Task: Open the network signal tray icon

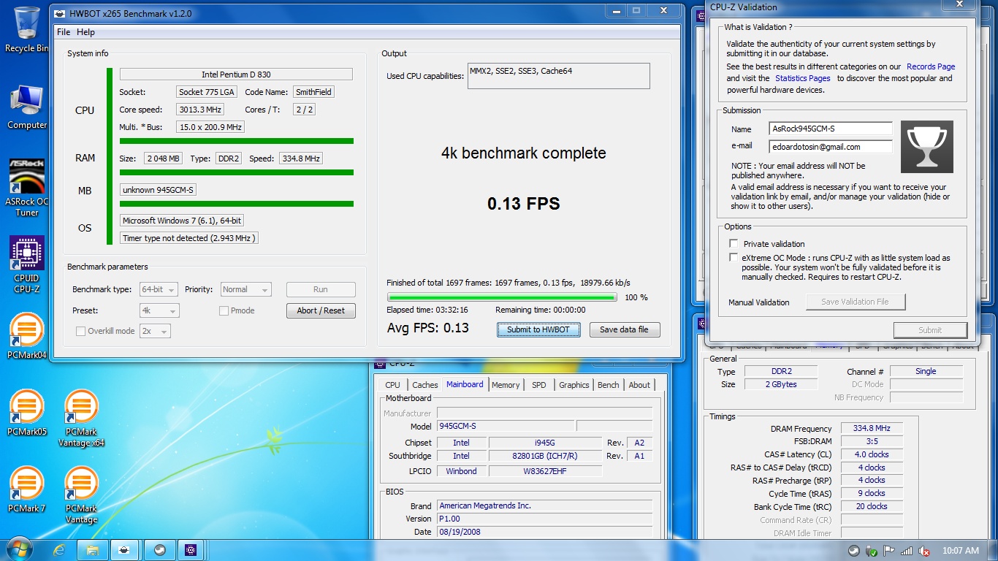Action: (x=907, y=551)
